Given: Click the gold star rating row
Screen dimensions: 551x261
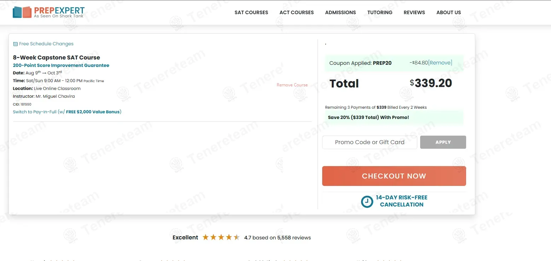Looking at the screenshot, I should click(221, 238).
